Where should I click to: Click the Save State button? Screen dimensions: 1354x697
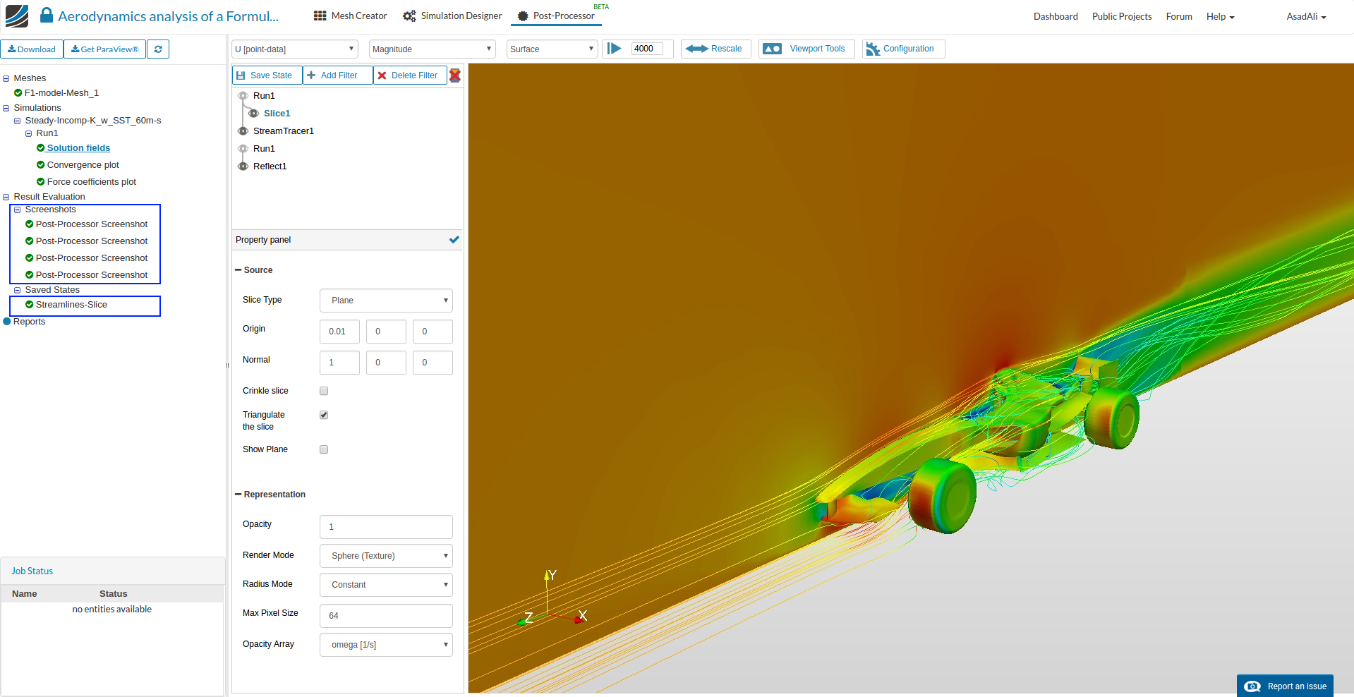click(267, 75)
